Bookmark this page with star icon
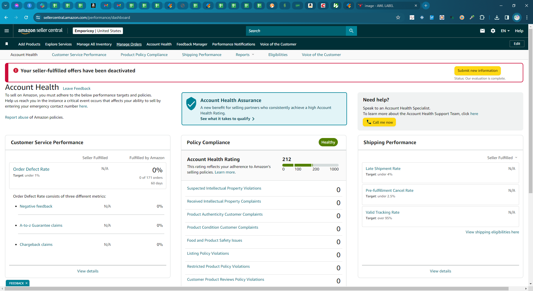 pyautogui.click(x=398, y=17)
